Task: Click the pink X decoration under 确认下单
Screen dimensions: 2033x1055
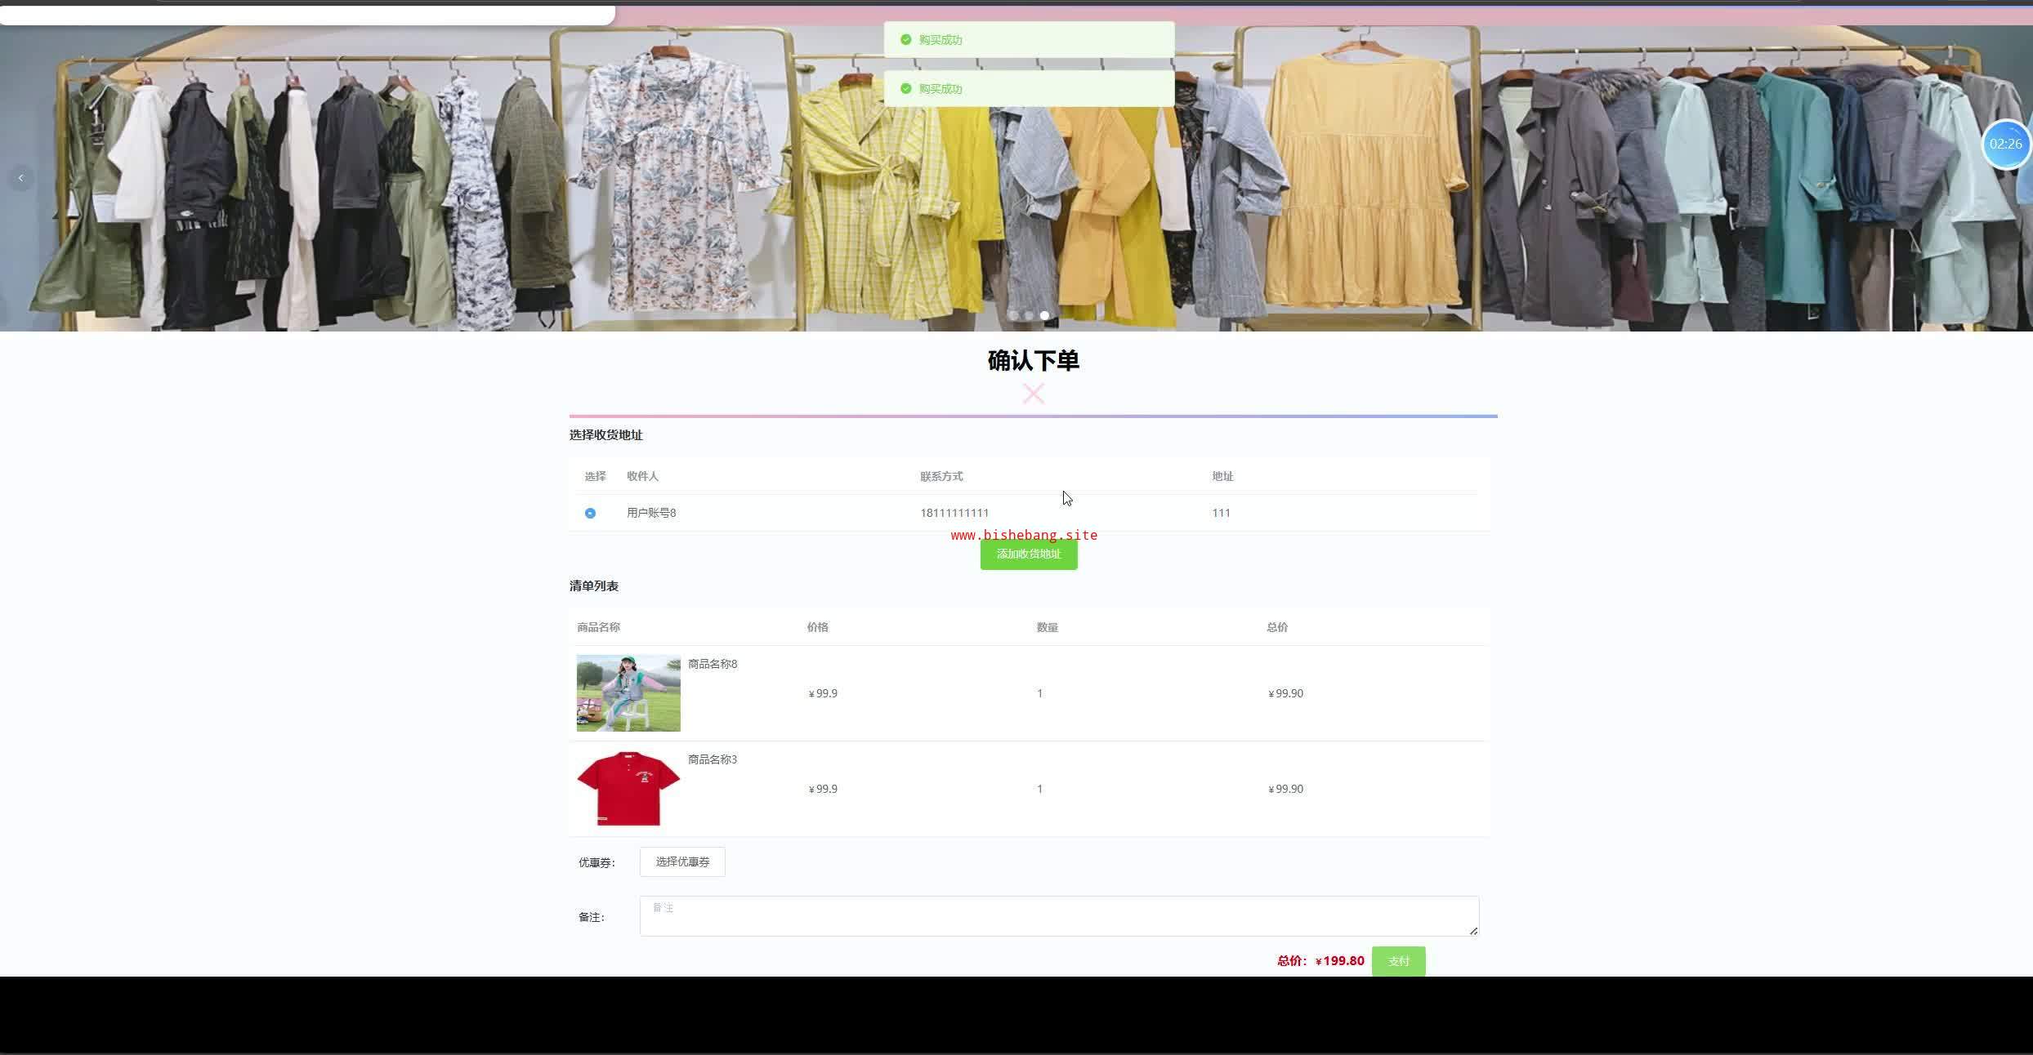Action: 1033,394
